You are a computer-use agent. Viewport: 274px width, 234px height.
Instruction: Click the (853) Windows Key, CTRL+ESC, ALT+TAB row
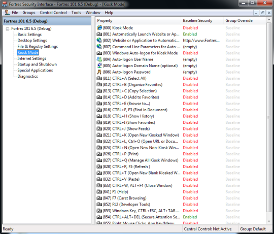[x=181, y=211]
